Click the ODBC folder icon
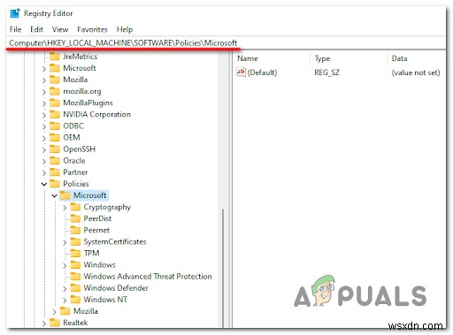The width and height of the screenshot is (453, 335). (55, 126)
